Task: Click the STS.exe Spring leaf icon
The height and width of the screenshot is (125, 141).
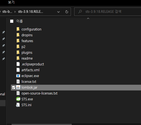Action: click(x=18, y=99)
